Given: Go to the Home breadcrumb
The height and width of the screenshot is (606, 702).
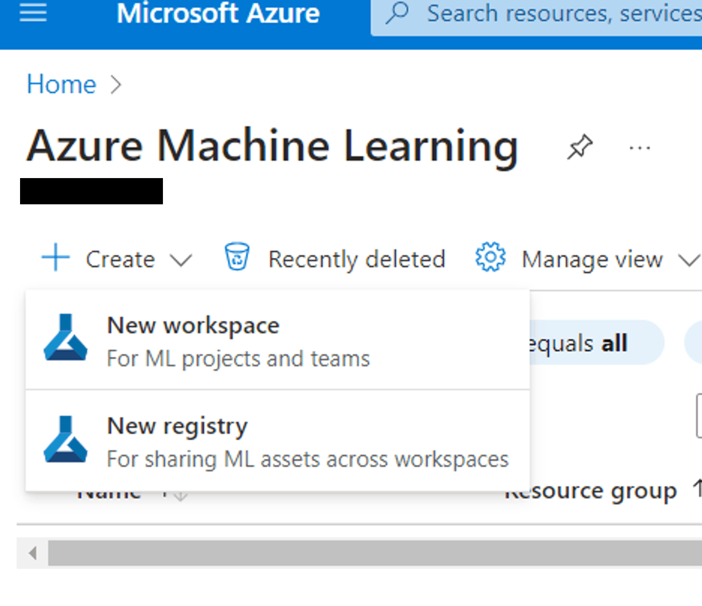Looking at the screenshot, I should pyautogui.click(x=61, y=84).
